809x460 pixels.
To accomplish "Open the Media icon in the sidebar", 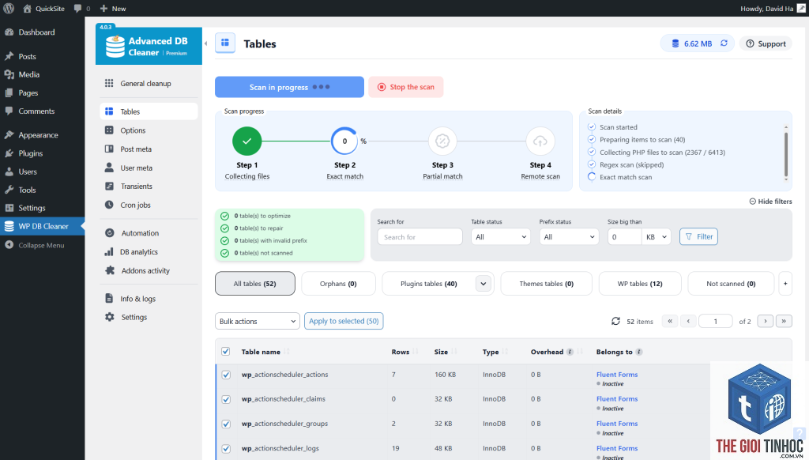I will tap(9, 74).
